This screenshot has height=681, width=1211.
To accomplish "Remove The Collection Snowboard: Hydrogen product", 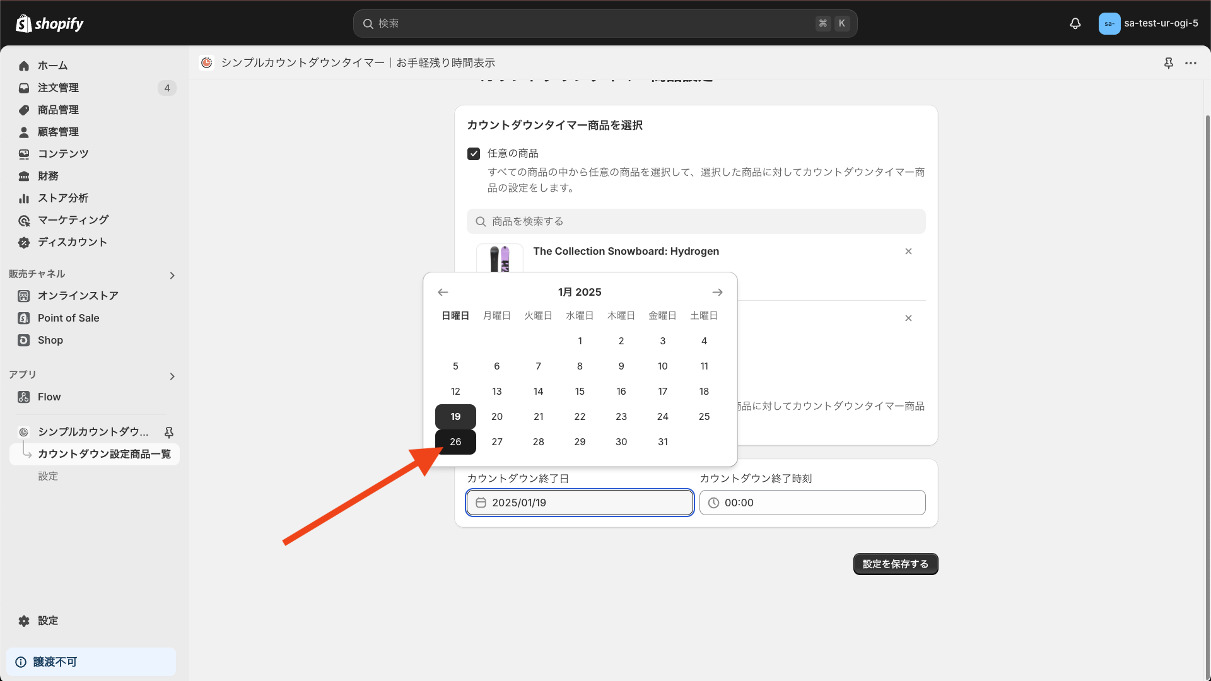I will (x=908, y=252).
